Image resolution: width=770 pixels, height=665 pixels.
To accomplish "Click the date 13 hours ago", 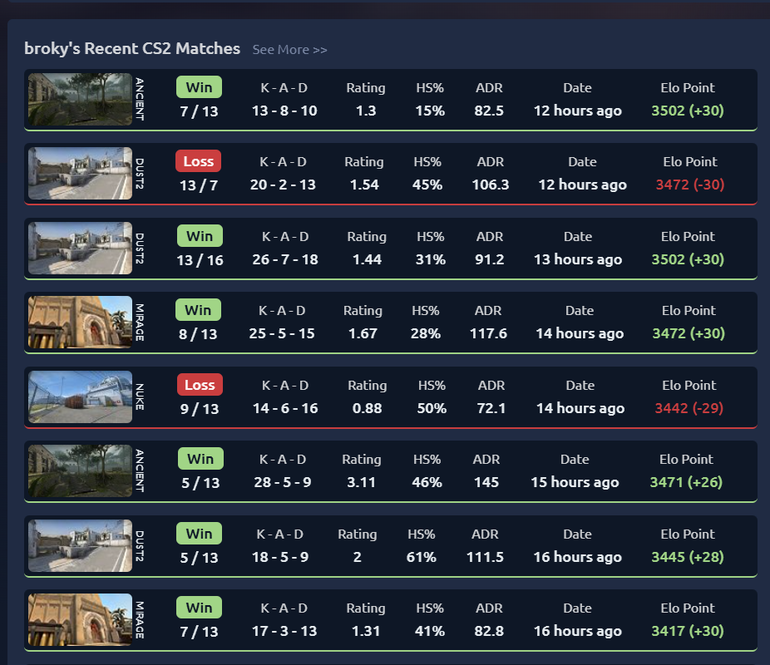I will [578, 259].
